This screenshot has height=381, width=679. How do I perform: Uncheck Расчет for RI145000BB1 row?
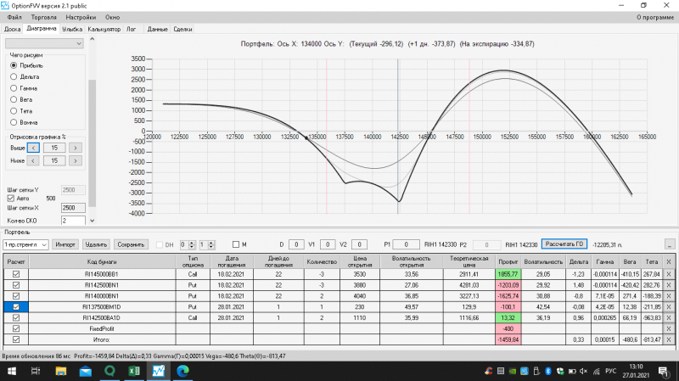(16, 274)
